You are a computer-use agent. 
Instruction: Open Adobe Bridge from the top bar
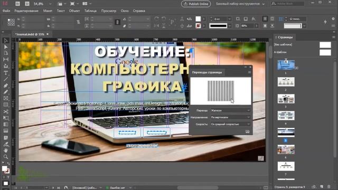[x=18, y=4]
